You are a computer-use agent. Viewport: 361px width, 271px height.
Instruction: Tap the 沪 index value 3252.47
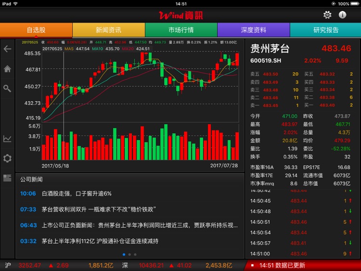30,266
